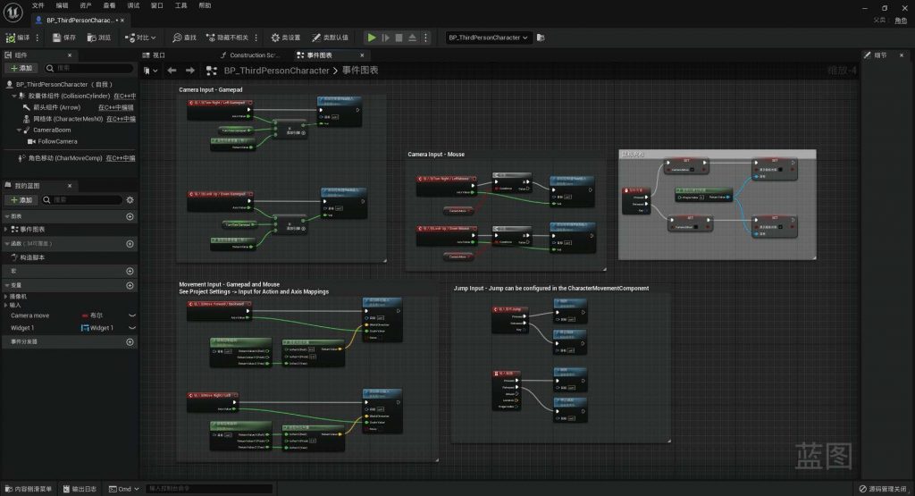
Task: Click the Unreal Engine logo icon
Action: pos(13,12)
